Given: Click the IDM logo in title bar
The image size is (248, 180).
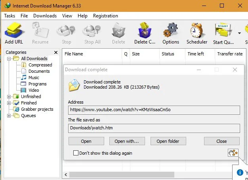Looking at the screenshot, I should 8,6.
